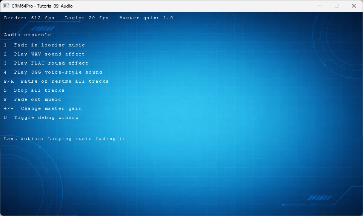
Task: Click the 'Toggle debug window' line
Action: 41,117
